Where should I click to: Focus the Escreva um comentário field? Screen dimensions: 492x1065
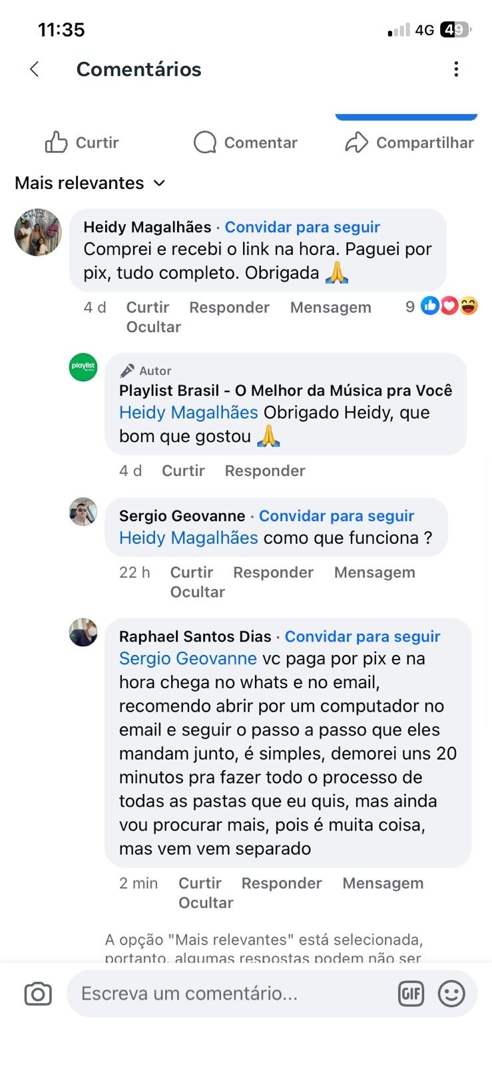click(x=233, y=994)
